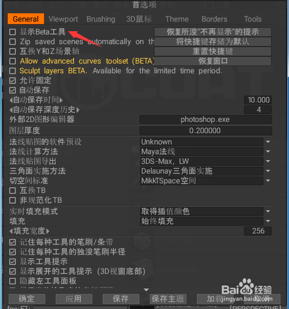
Task: Expand the 实时填充模式 dropdown
Action: click(x=206, y=211)
